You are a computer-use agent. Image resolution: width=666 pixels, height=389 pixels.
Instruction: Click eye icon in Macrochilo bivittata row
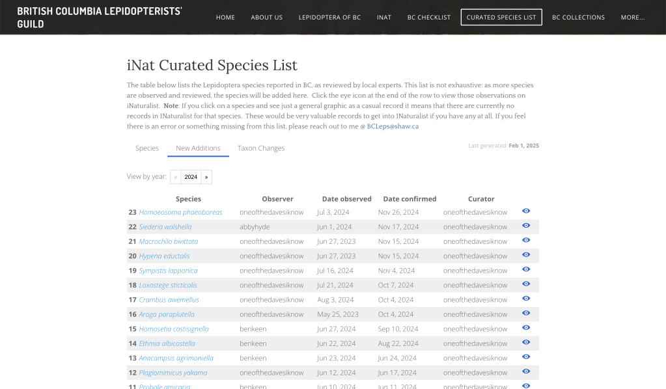(526, 241)
